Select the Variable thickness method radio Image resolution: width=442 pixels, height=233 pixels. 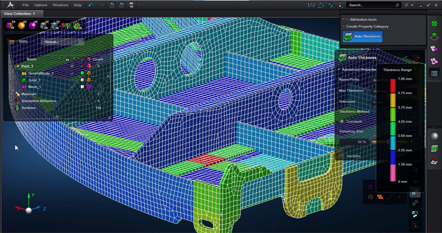pyautogui.click(x=342, y=156)
